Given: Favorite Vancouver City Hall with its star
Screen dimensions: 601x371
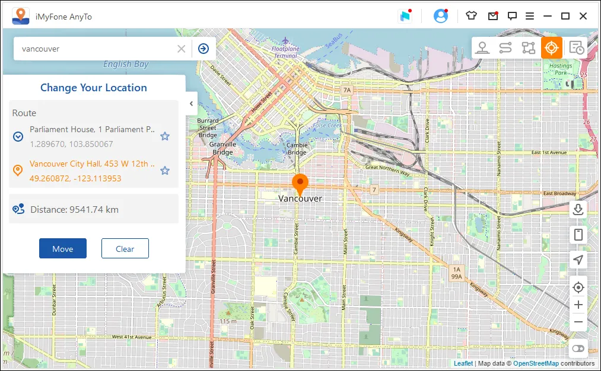Looking at the screenshot, I should tap(165, 171).
